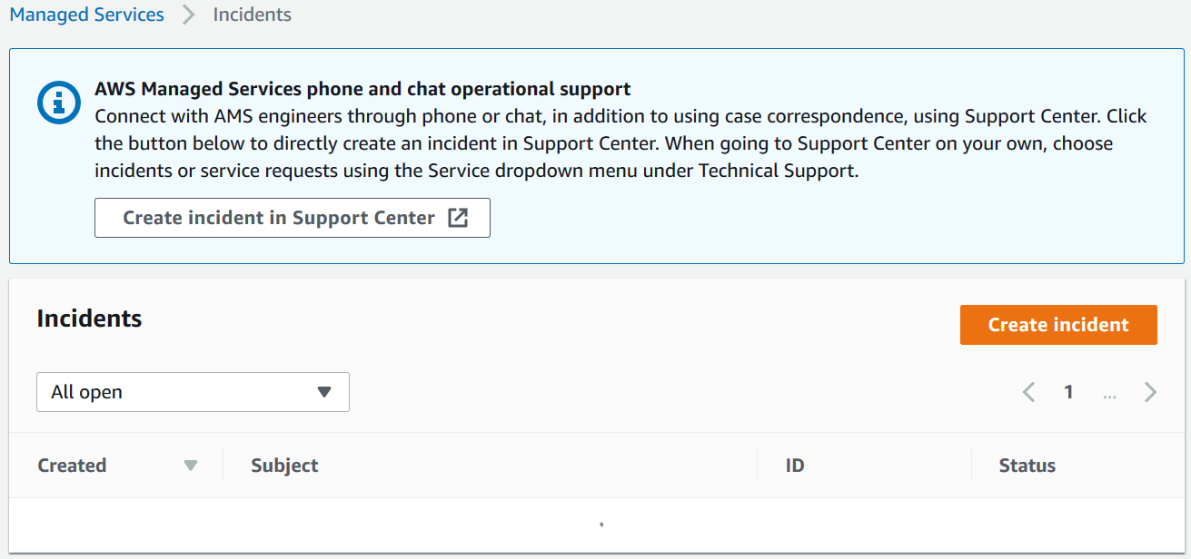
Task: Click the dropdown arrow on the All open filter
Action: [324, 391]
